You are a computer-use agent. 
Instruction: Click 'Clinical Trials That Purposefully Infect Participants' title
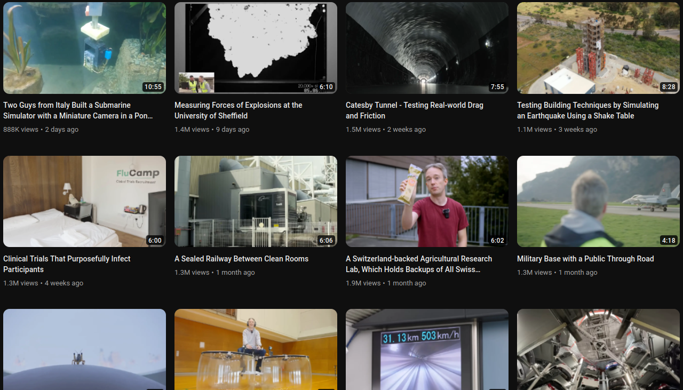(x=67, y=264)
